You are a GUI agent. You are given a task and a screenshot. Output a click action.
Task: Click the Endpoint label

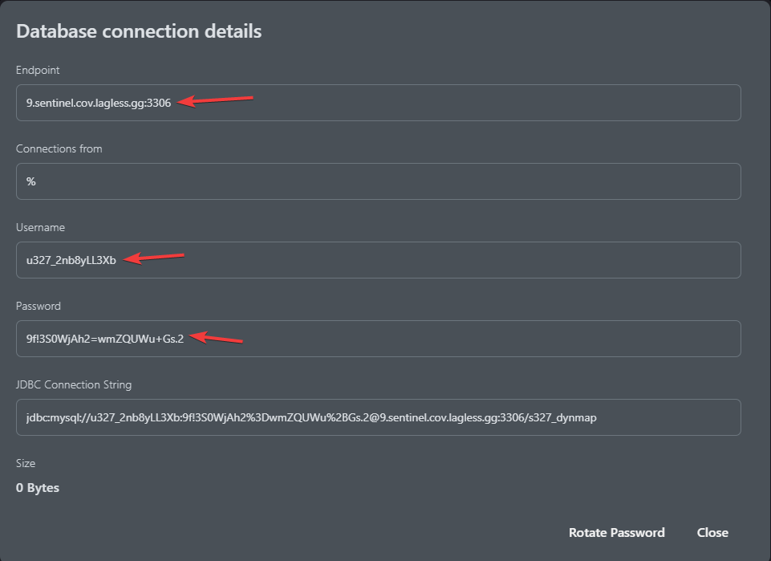coord(38,70)
